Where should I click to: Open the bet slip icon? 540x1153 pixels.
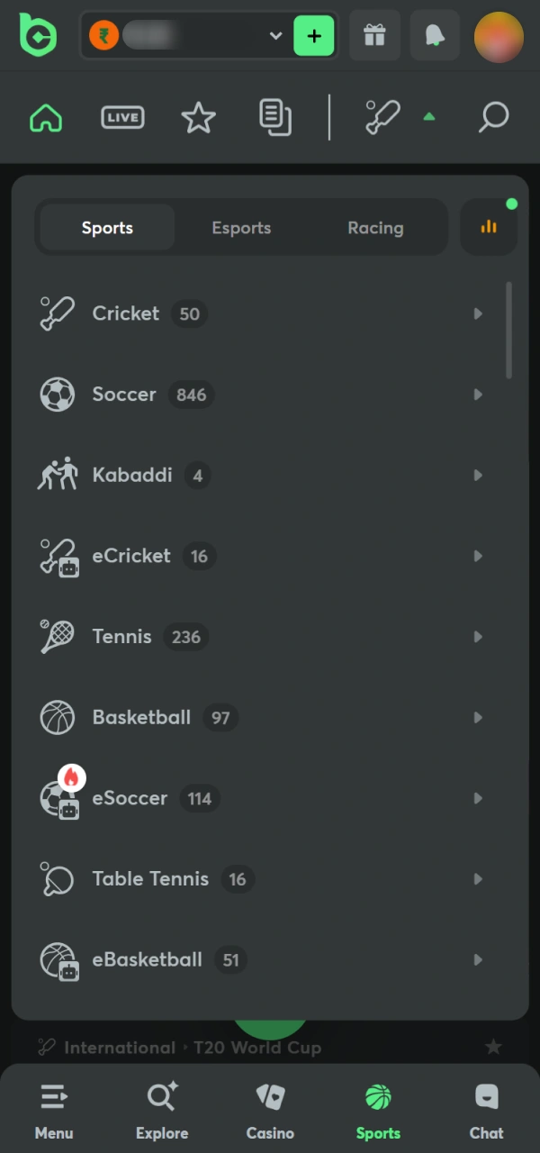[x=275, y=117]
